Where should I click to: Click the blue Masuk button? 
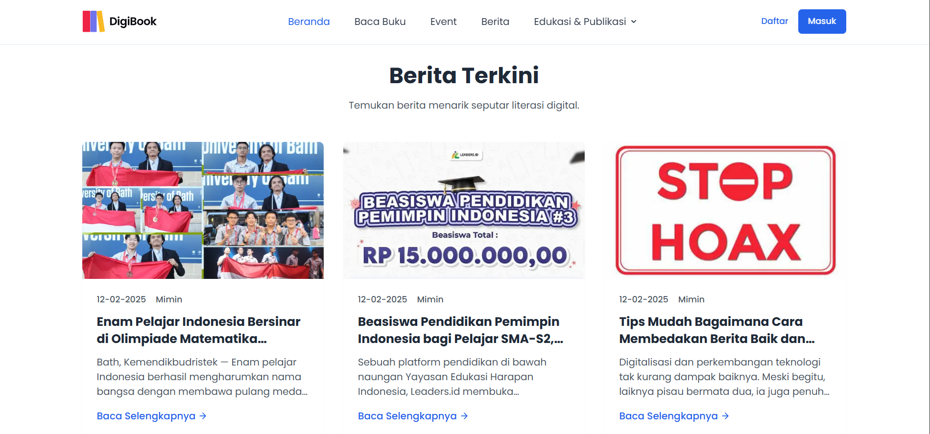(822, 22)
